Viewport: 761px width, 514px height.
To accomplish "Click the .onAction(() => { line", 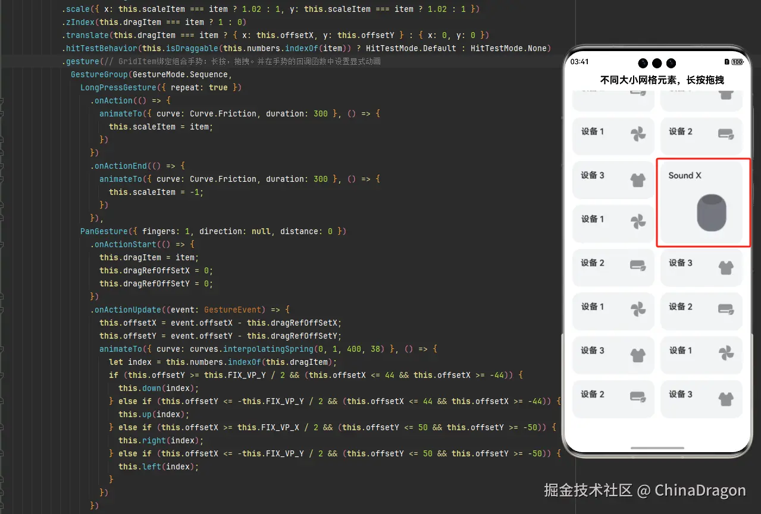I will point(130,100).
